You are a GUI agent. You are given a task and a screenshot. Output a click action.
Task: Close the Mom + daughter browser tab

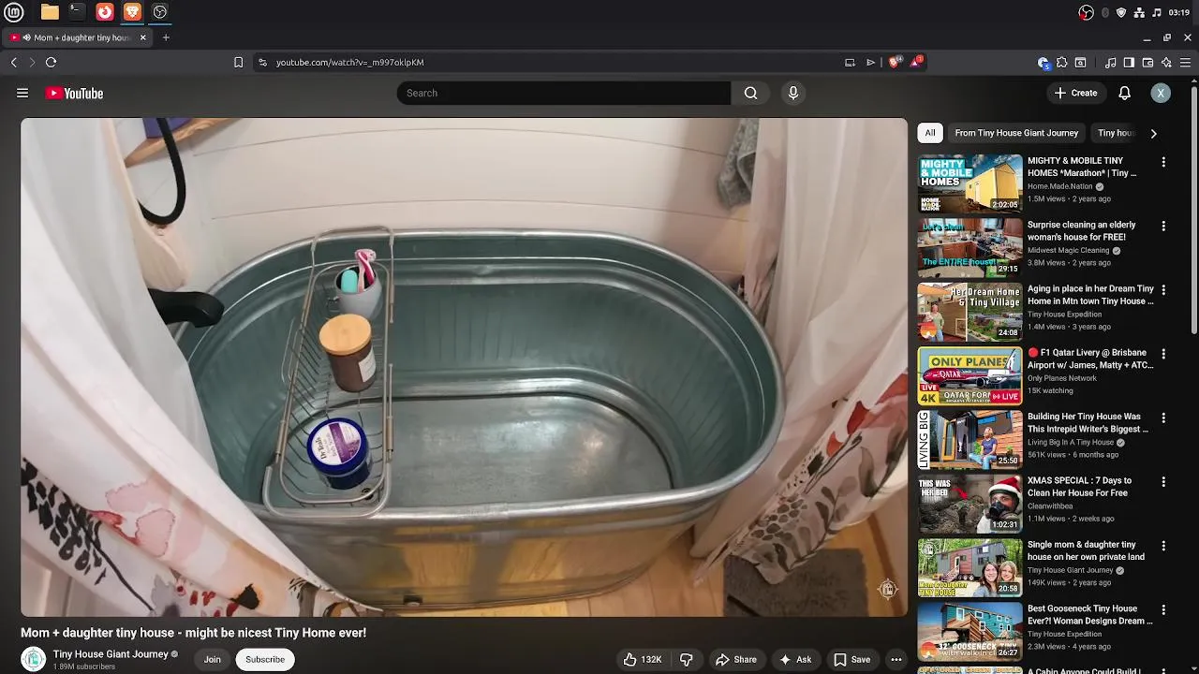click(x=142, y=37)
